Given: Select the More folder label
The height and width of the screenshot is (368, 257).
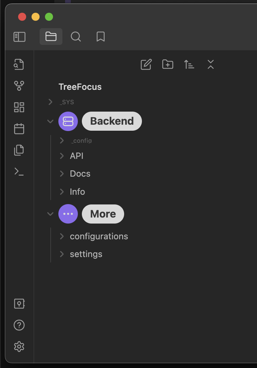Looking at the screenshot, I should pos(103,214).
